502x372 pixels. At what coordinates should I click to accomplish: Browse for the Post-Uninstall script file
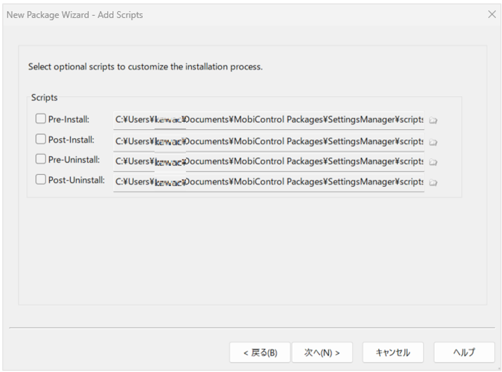(x=433, y=183)
